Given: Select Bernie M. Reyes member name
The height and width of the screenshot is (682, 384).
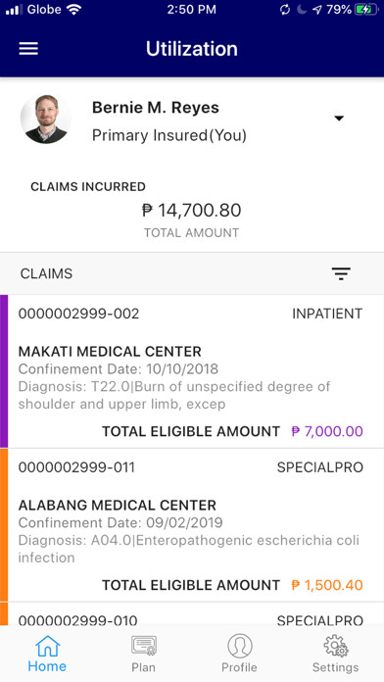Looking at the screenshot, I should [x=156, y=108].
